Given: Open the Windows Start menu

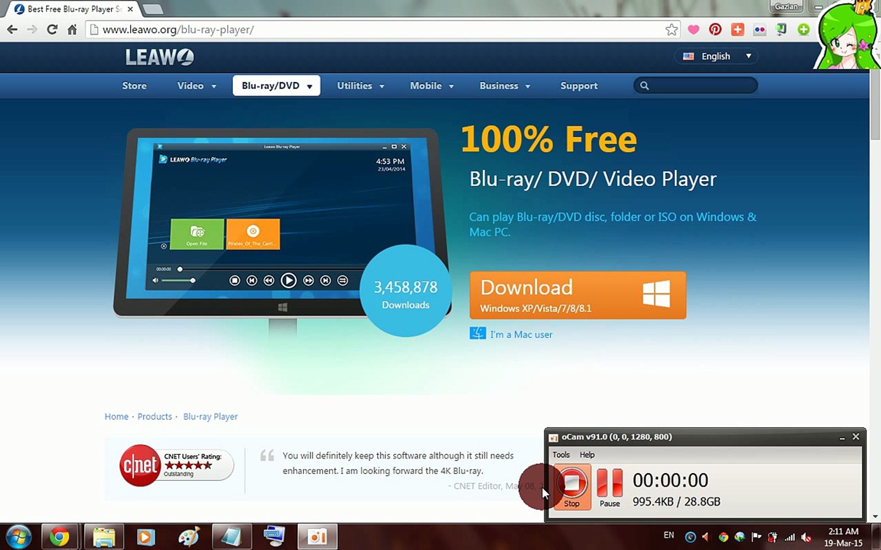Looking at the screenshot, I should coord(19,537).
